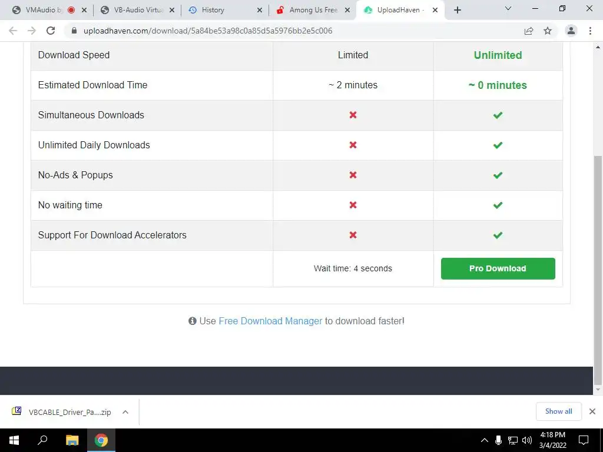Go forward to next page
Viewport: 603px width, 452px height.
(x=32, y=31)
